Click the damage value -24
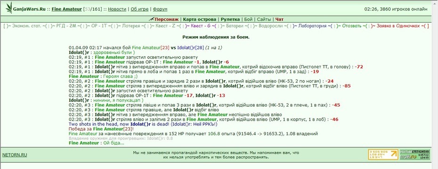Viewport: 438px width, 169px height. tap(329, 81)
